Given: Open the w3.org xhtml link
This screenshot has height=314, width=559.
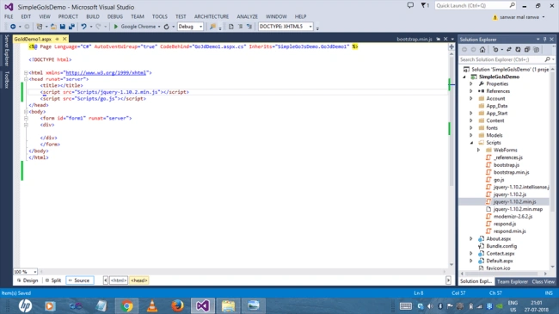Looking at the screenshot, I should (x=106, y=73).
